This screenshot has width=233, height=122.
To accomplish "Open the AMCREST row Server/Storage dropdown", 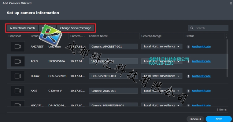I will (162, 47).
